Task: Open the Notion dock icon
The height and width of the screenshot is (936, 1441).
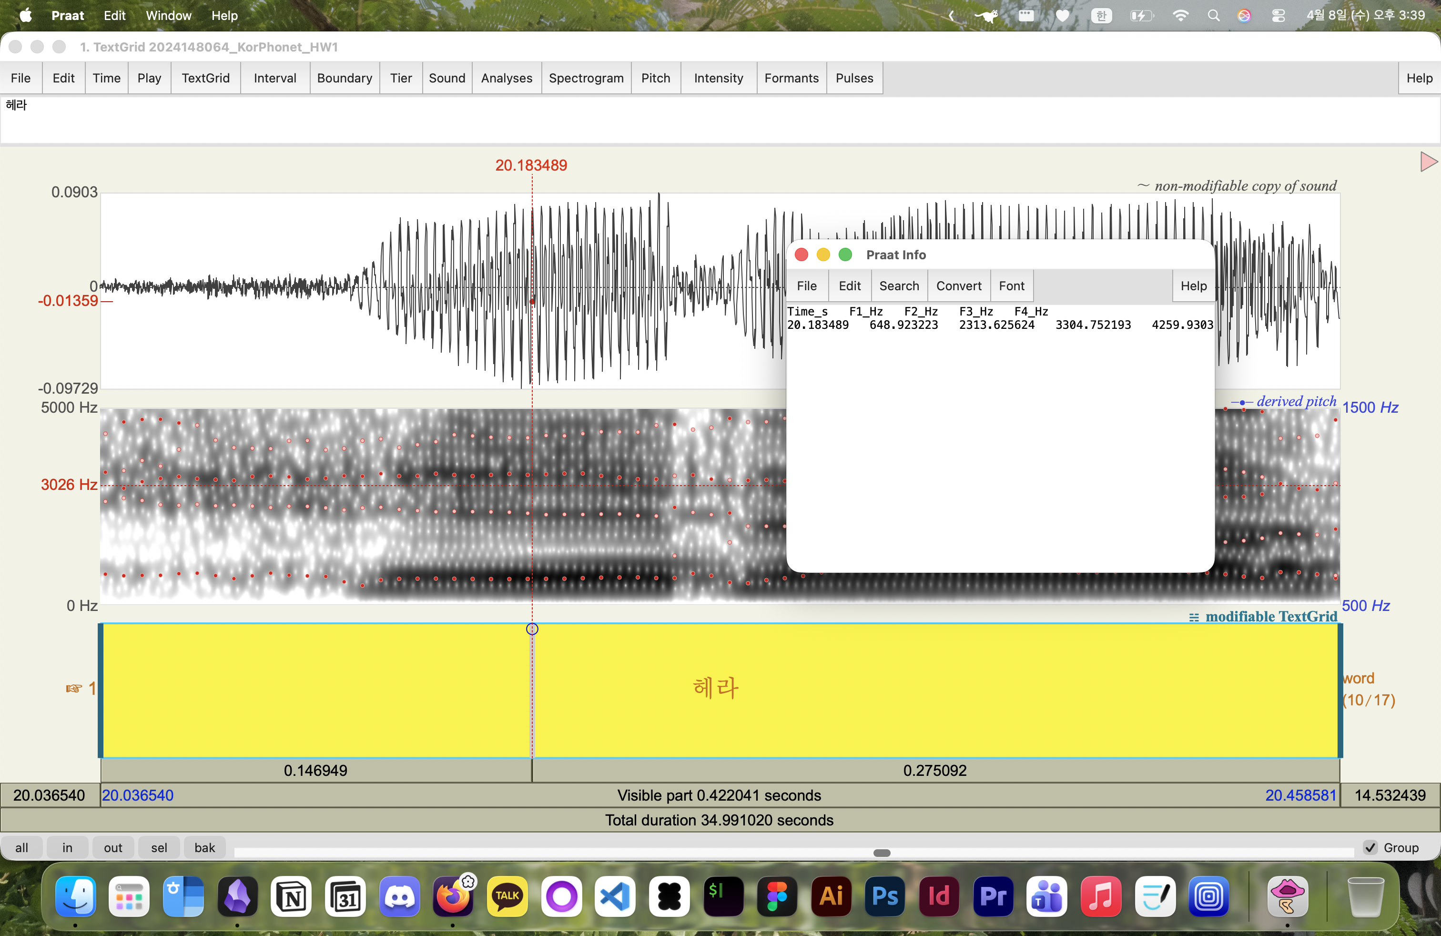Action: (x=291, y=896)
